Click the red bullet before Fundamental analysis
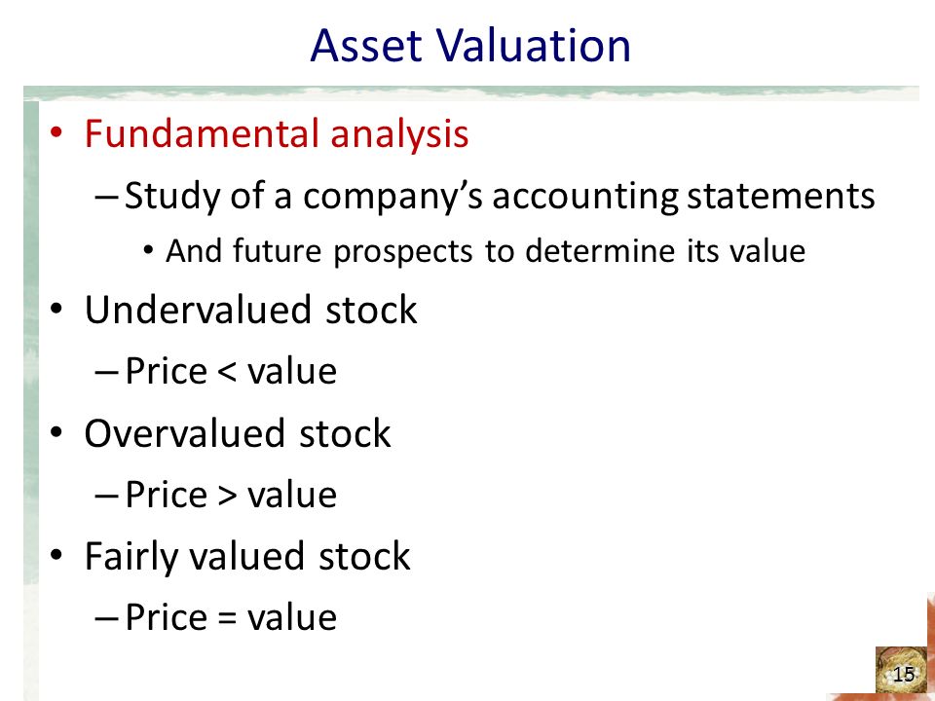The height and width of the screenshot is (701, 935). point(56,133)
